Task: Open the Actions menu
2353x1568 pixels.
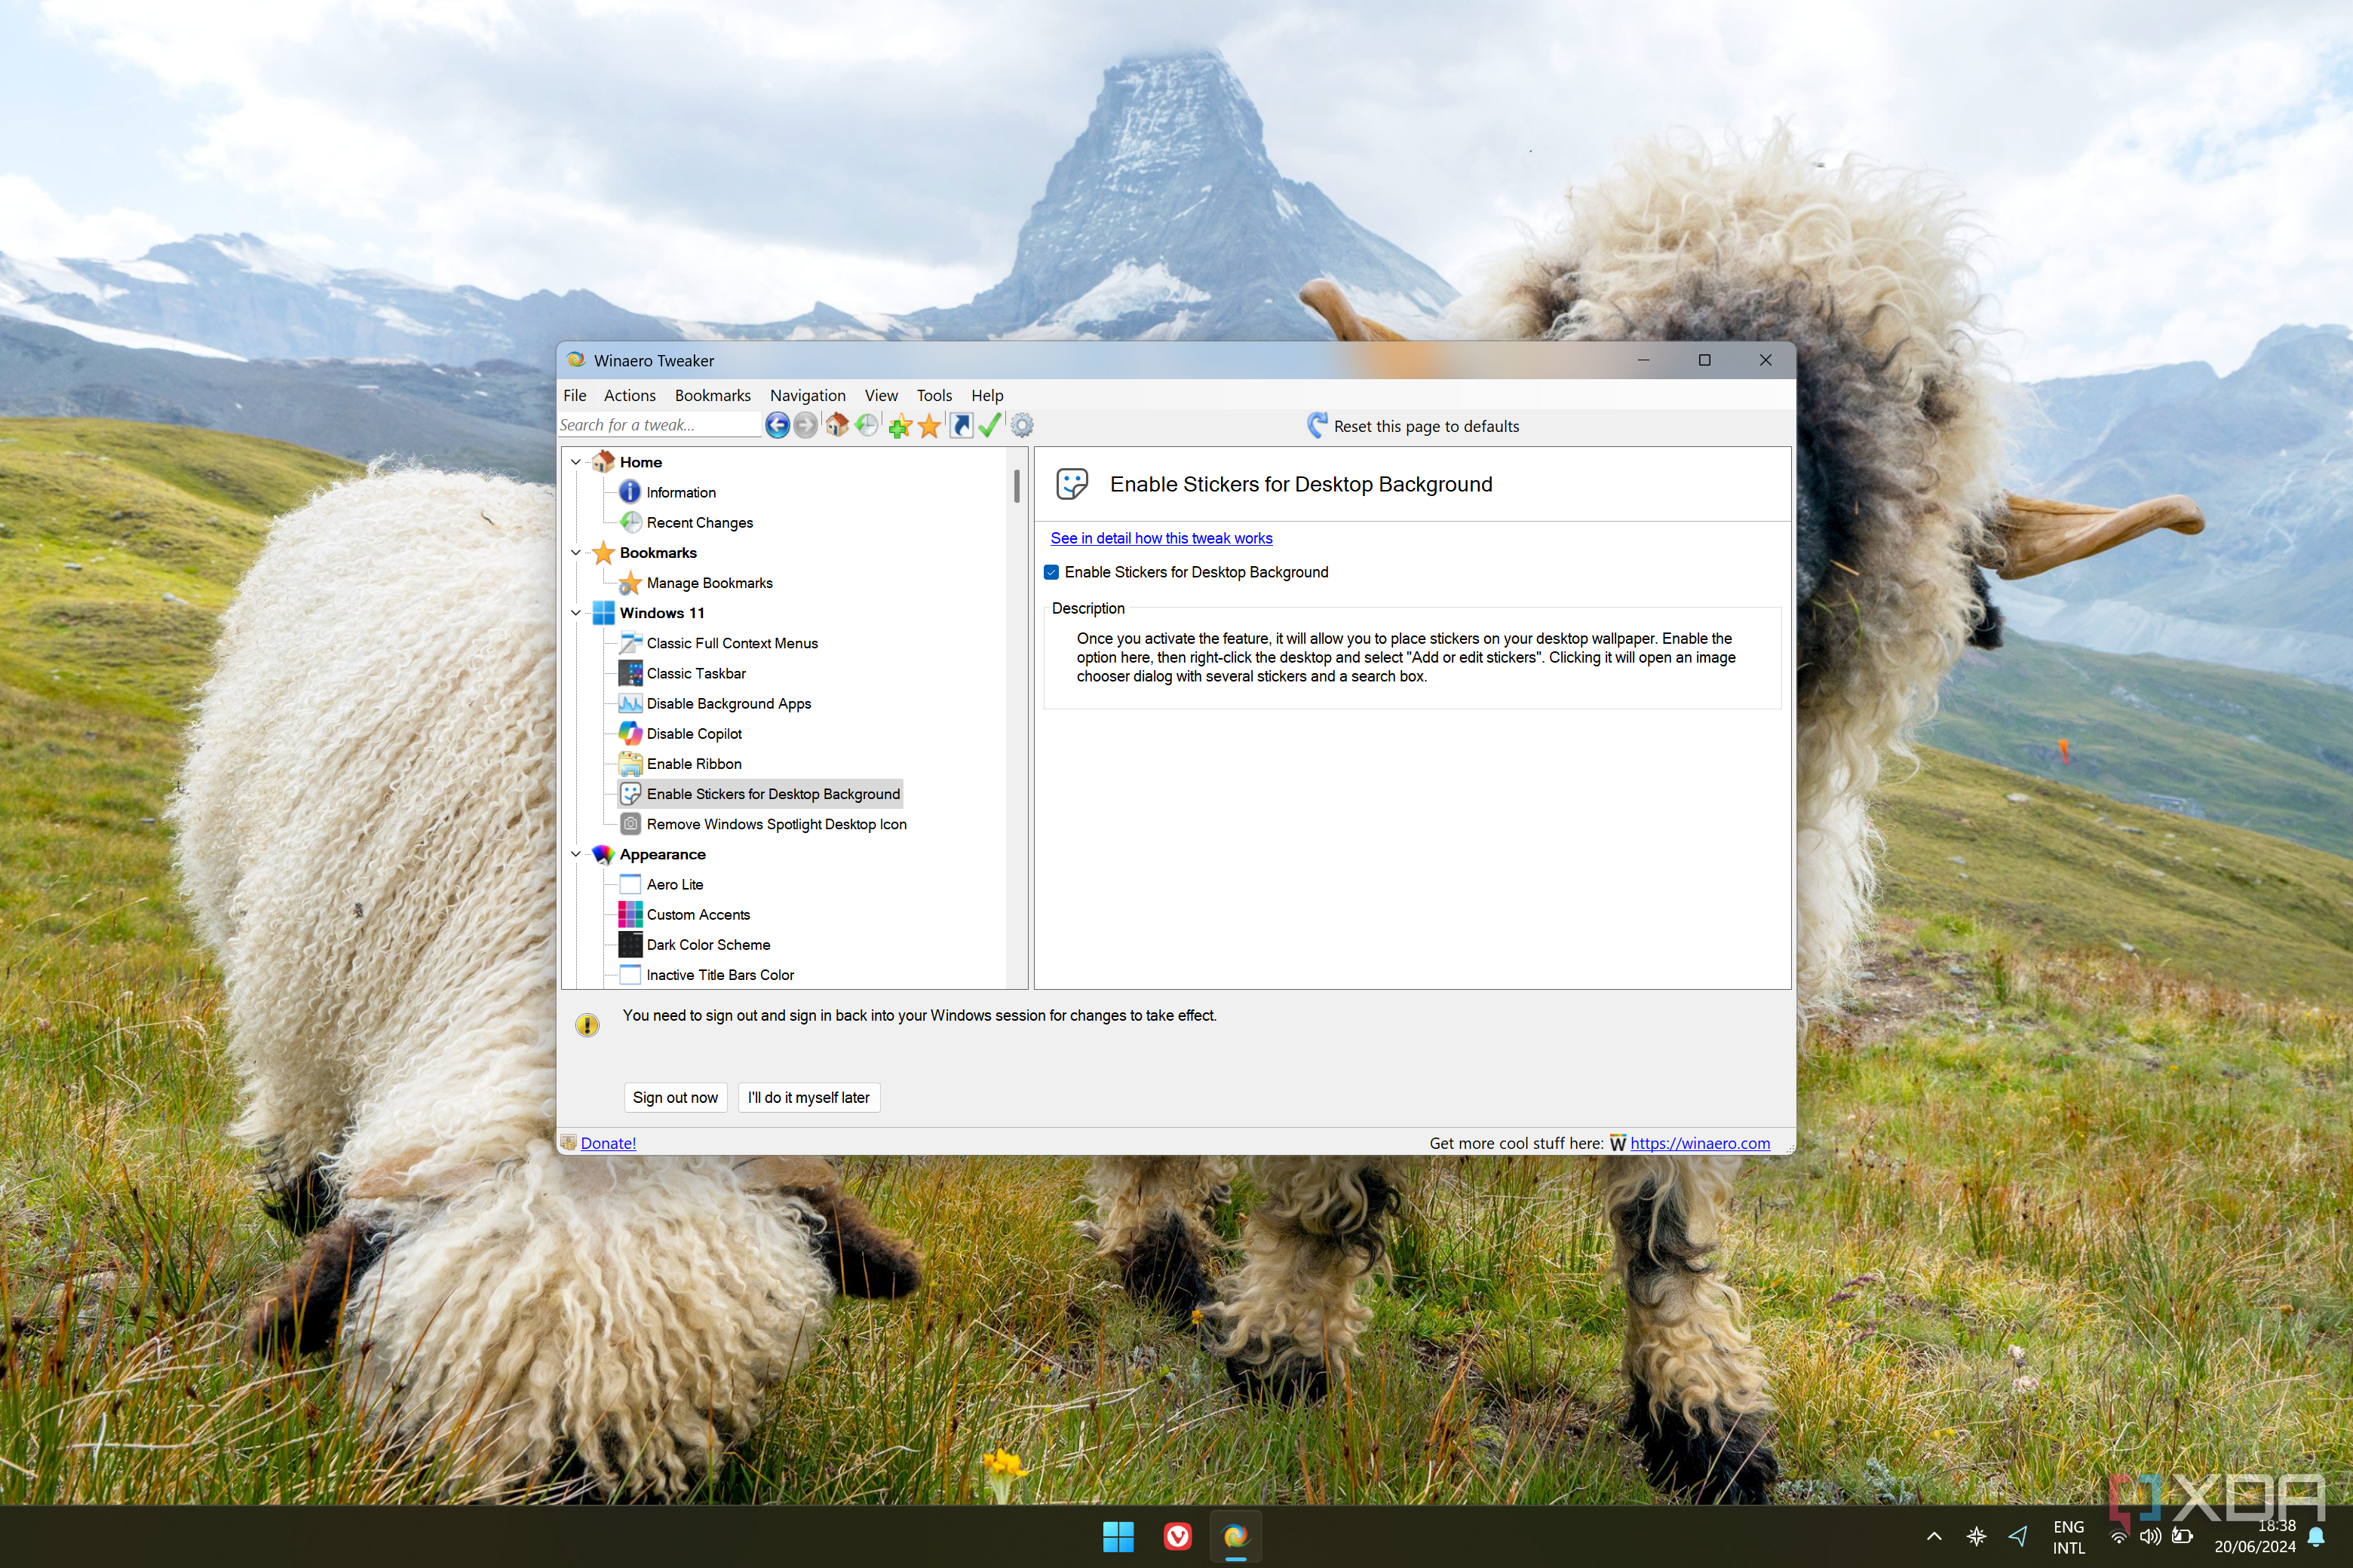Action: (629, 396)
